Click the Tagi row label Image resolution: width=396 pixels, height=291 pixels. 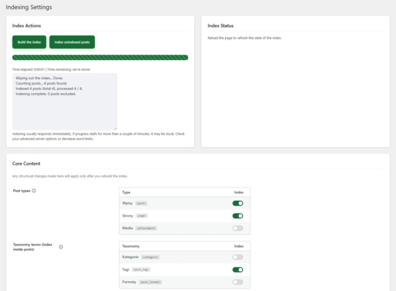click(125, 269)
